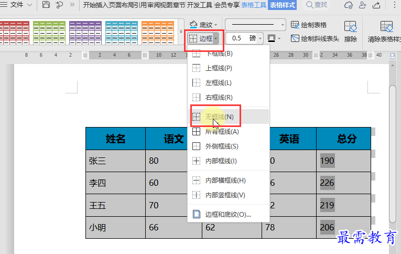Click the 张三 table cell
The height and width of the screenshot is (254, 401).
point(116,161)
